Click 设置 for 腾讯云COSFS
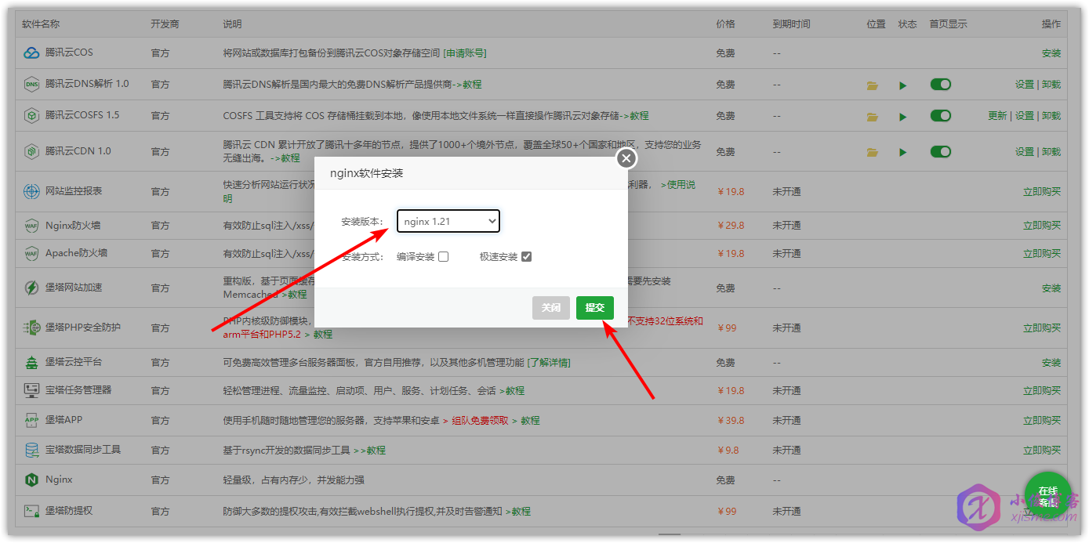The image size is (1089, 543). click(x=1025, y=116)
